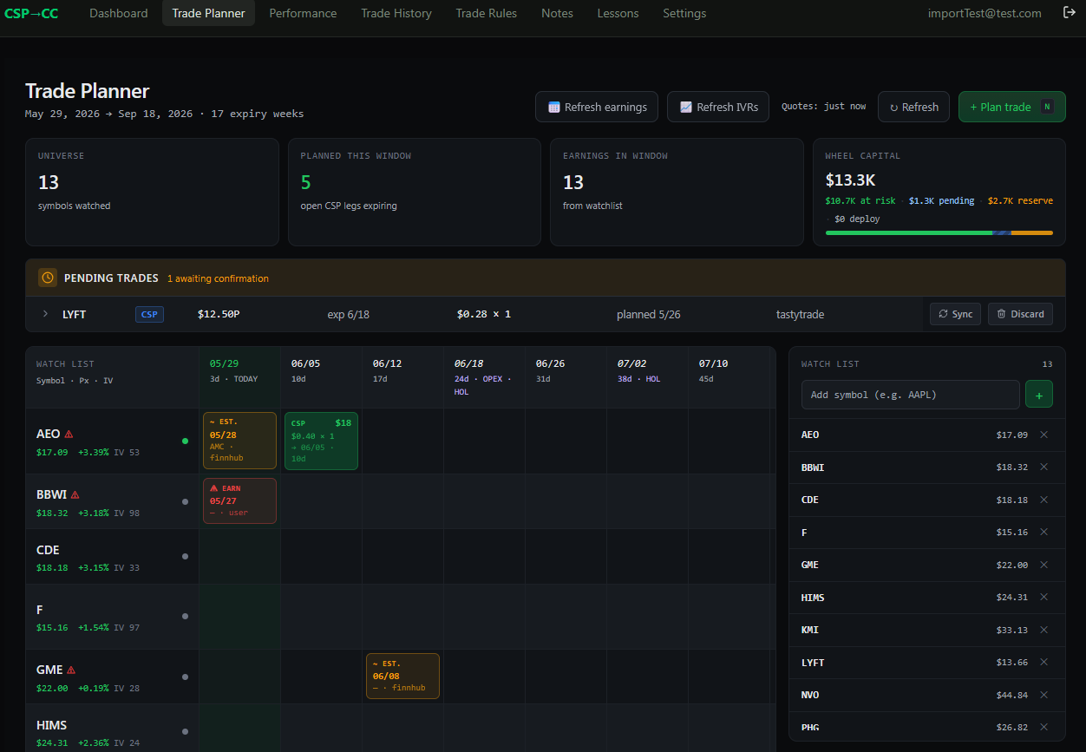Click the status dot for CDE row

coord(185,556)
